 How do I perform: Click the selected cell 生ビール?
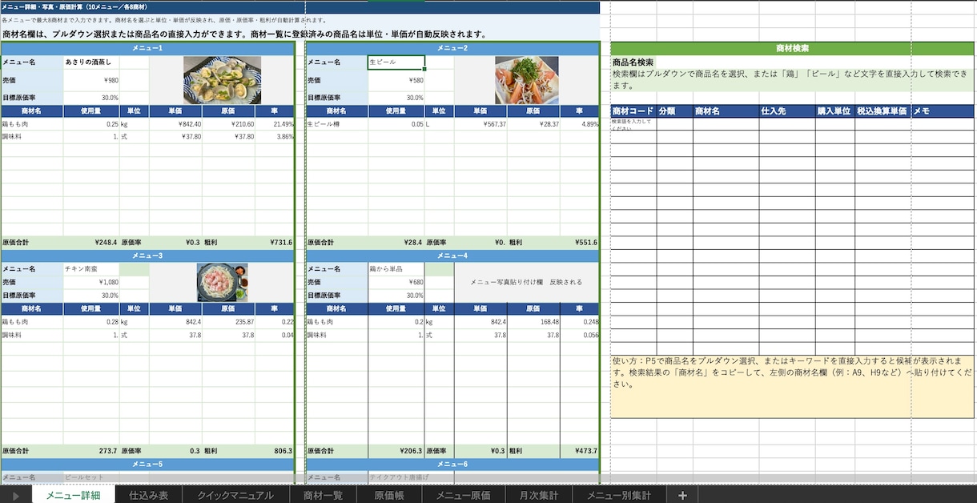click(396, 62)
